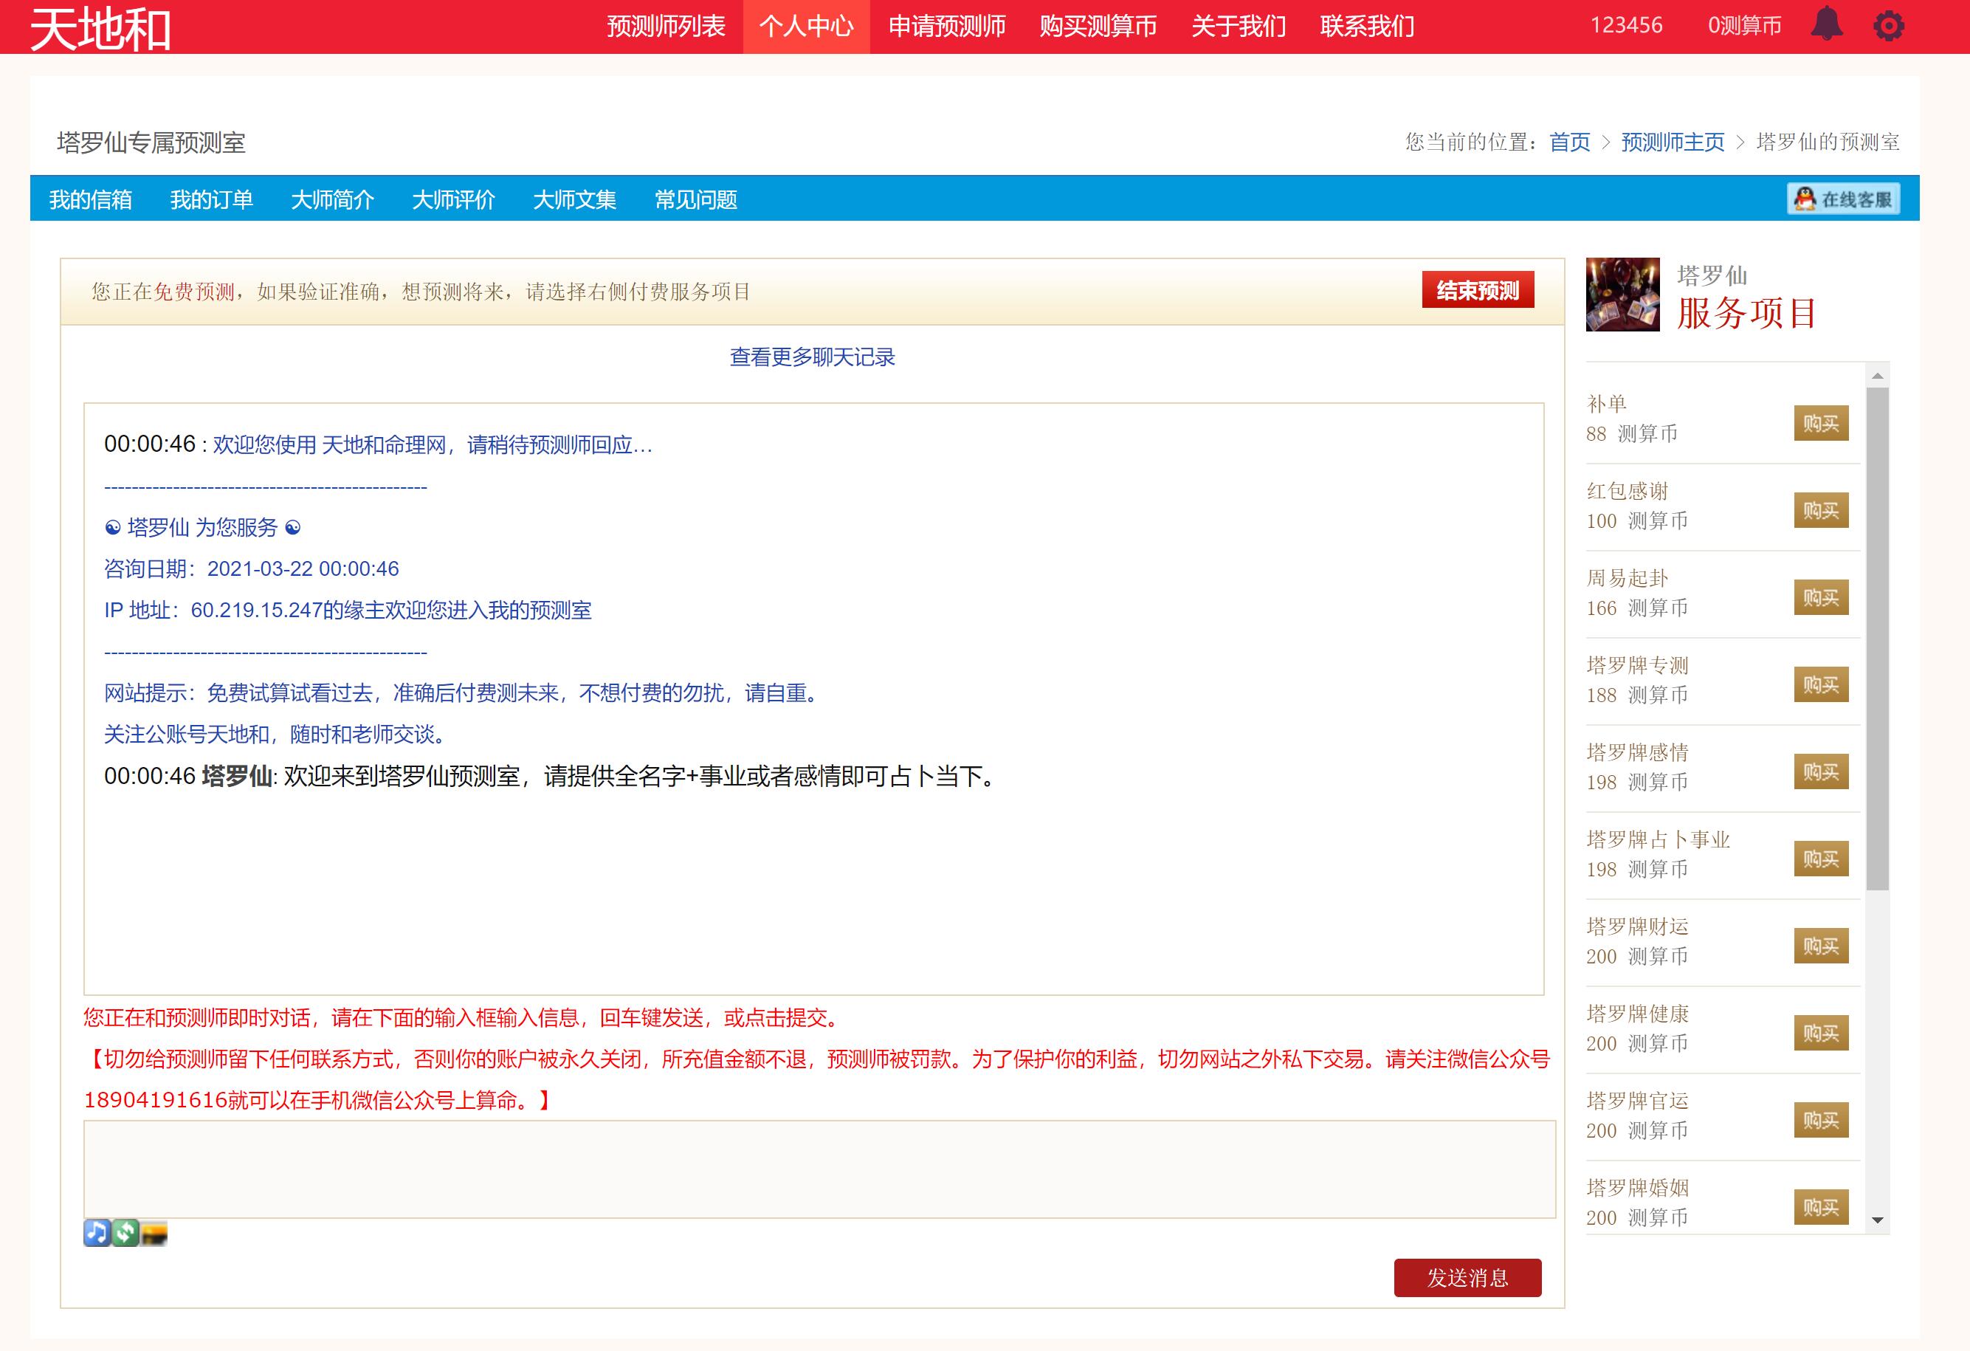Click the 在线客服 QQ penguin button
Screen dimensions: 1970x1351
[x=1843, y=199]
